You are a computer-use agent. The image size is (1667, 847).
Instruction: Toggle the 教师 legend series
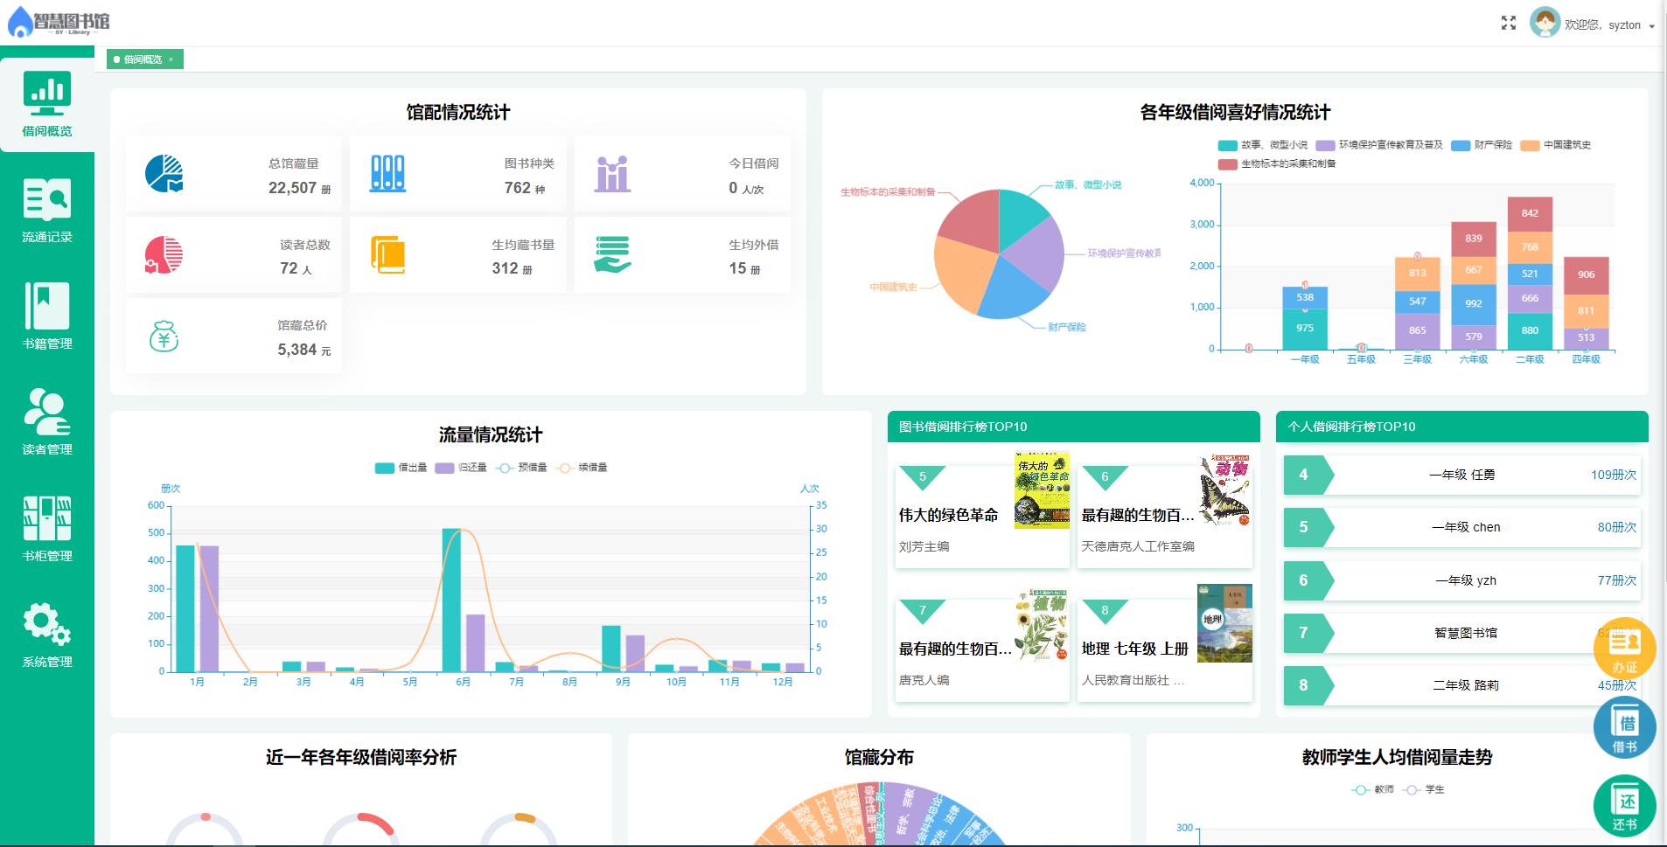pos(1373,789)
